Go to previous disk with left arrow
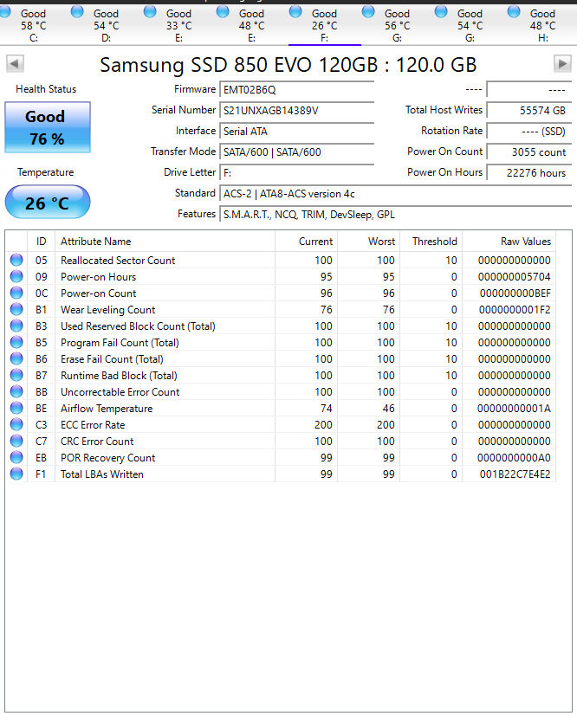The width and height of the screenshot is (577, 716). tap(15, 63)
